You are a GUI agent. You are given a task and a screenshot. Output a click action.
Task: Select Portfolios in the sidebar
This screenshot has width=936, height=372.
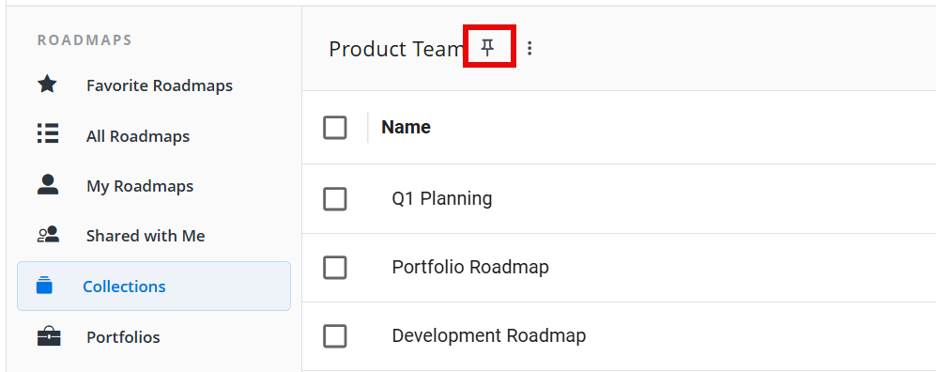(123, 337)
